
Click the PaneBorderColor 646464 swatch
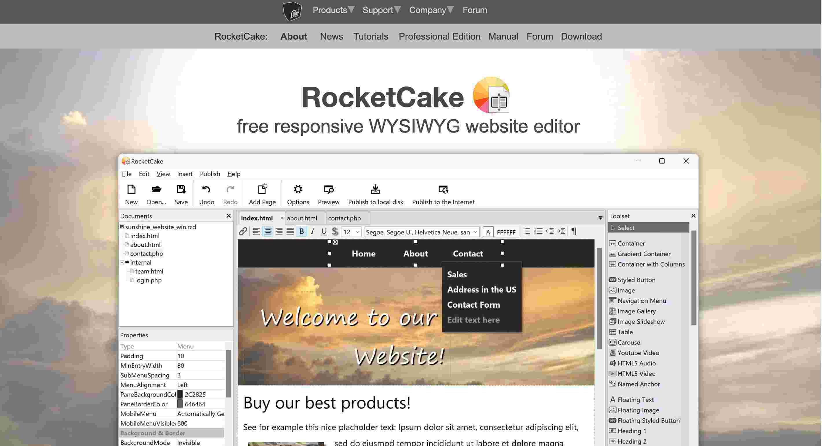pos(180,404)
